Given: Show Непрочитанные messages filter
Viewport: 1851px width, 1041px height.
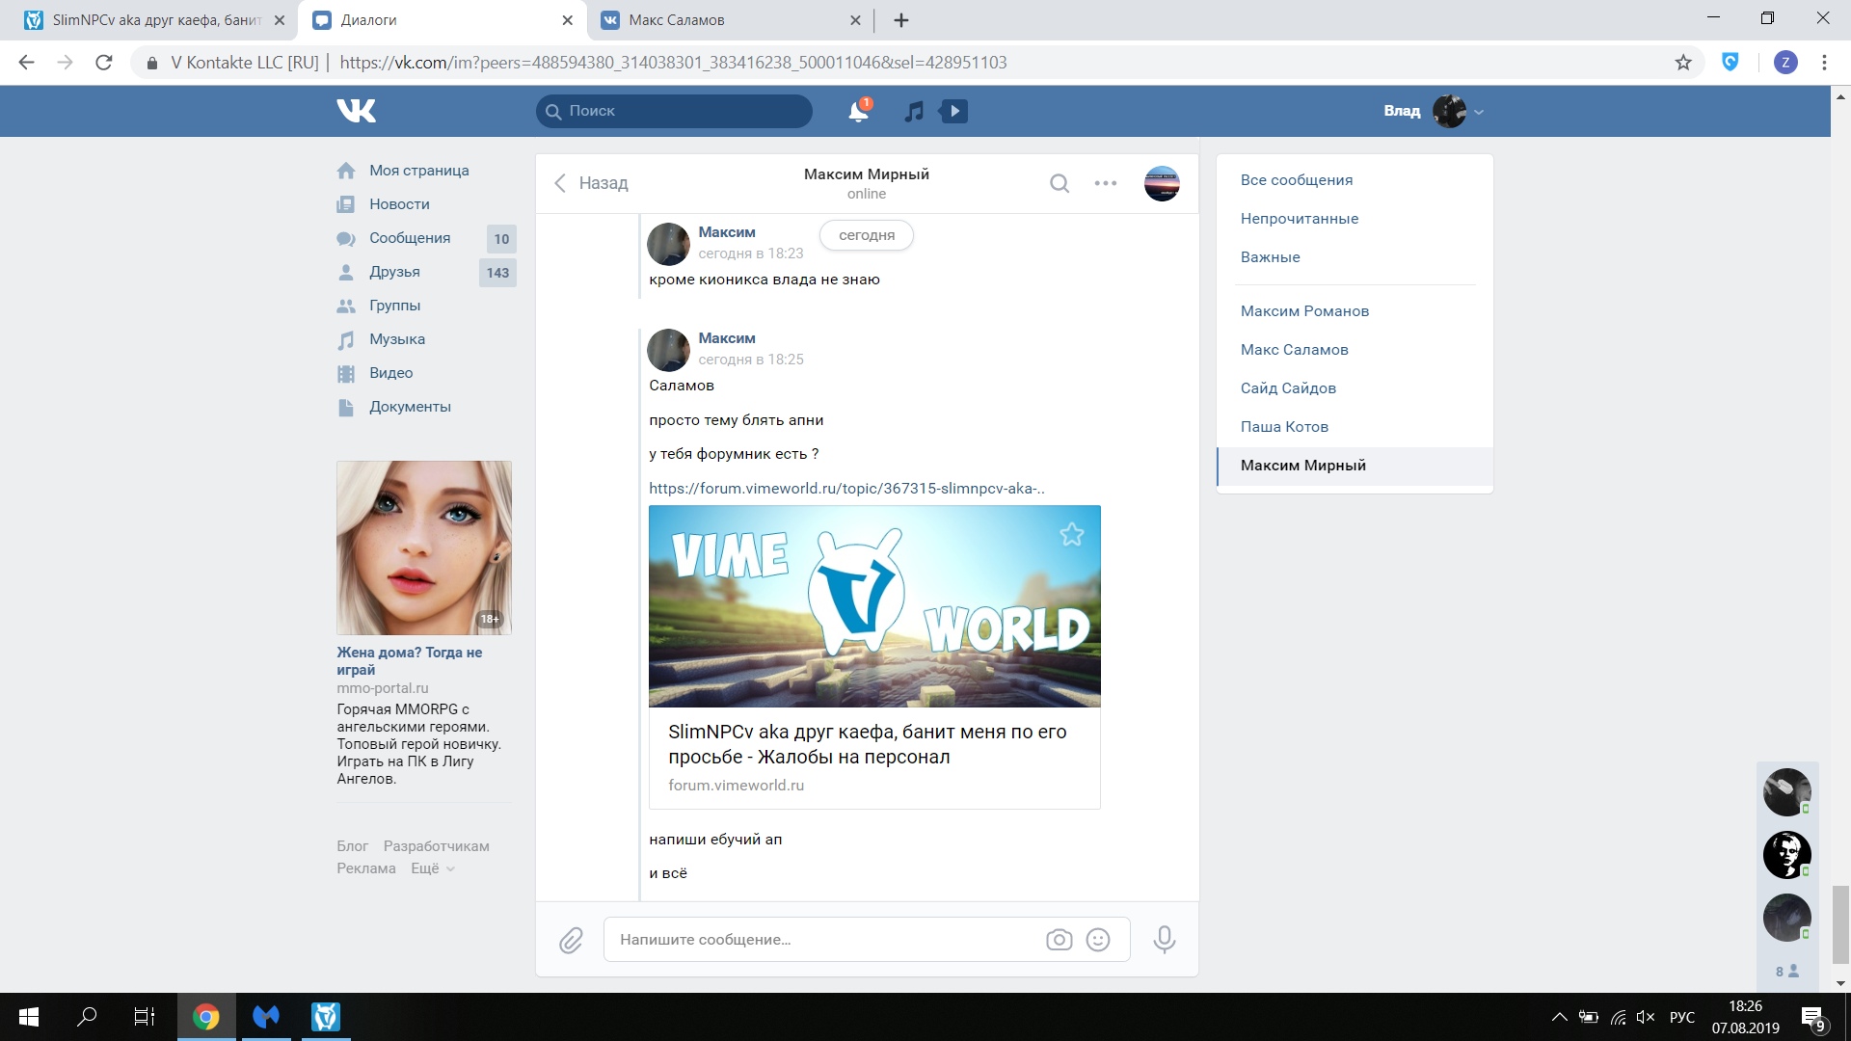Looking at the screenshot, I should click(1300, 219).
